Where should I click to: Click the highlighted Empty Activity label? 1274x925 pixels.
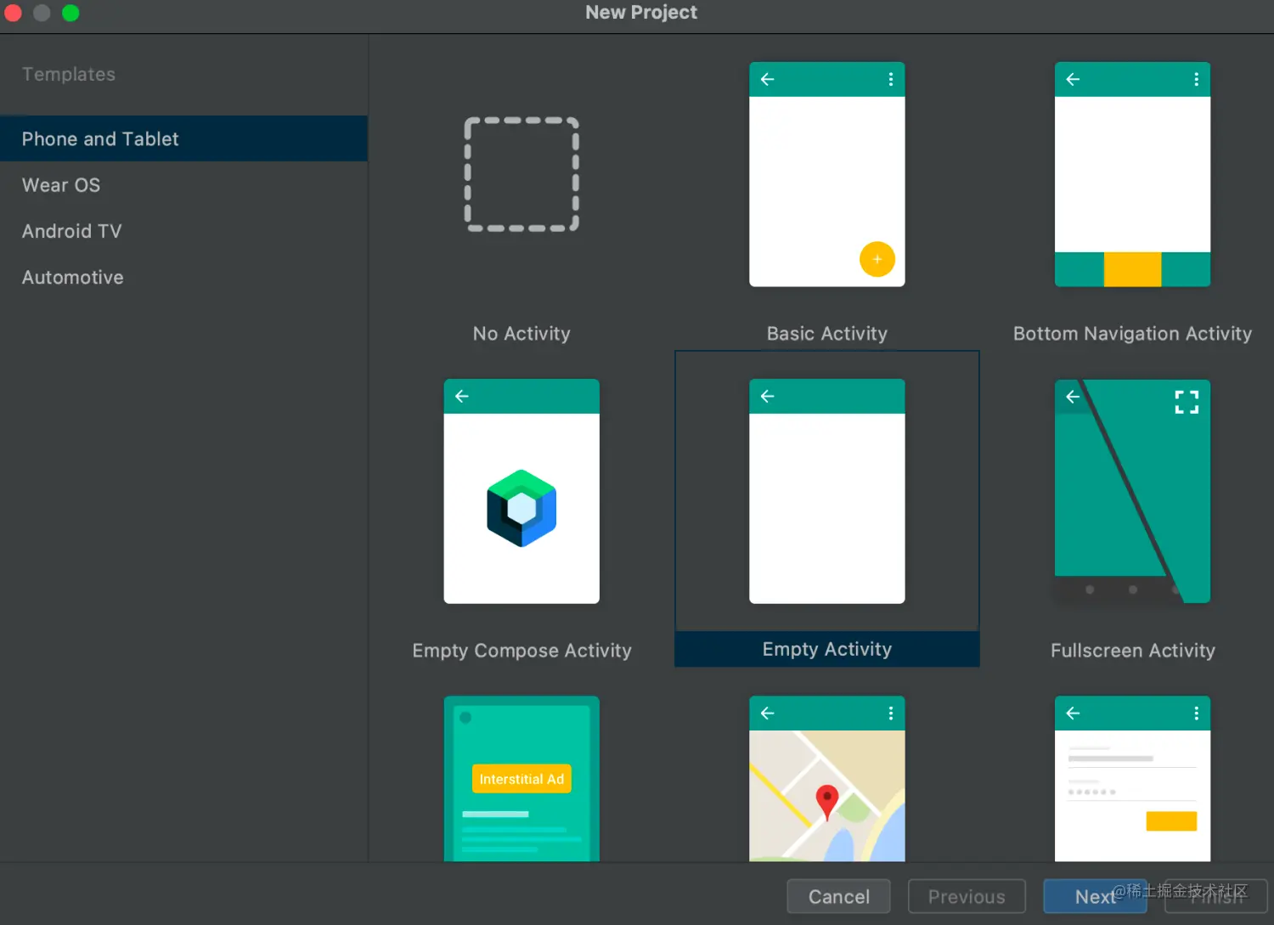pyautogui.click(x=827, y=649)
